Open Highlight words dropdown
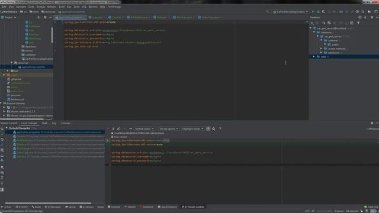 coord(192,129)
